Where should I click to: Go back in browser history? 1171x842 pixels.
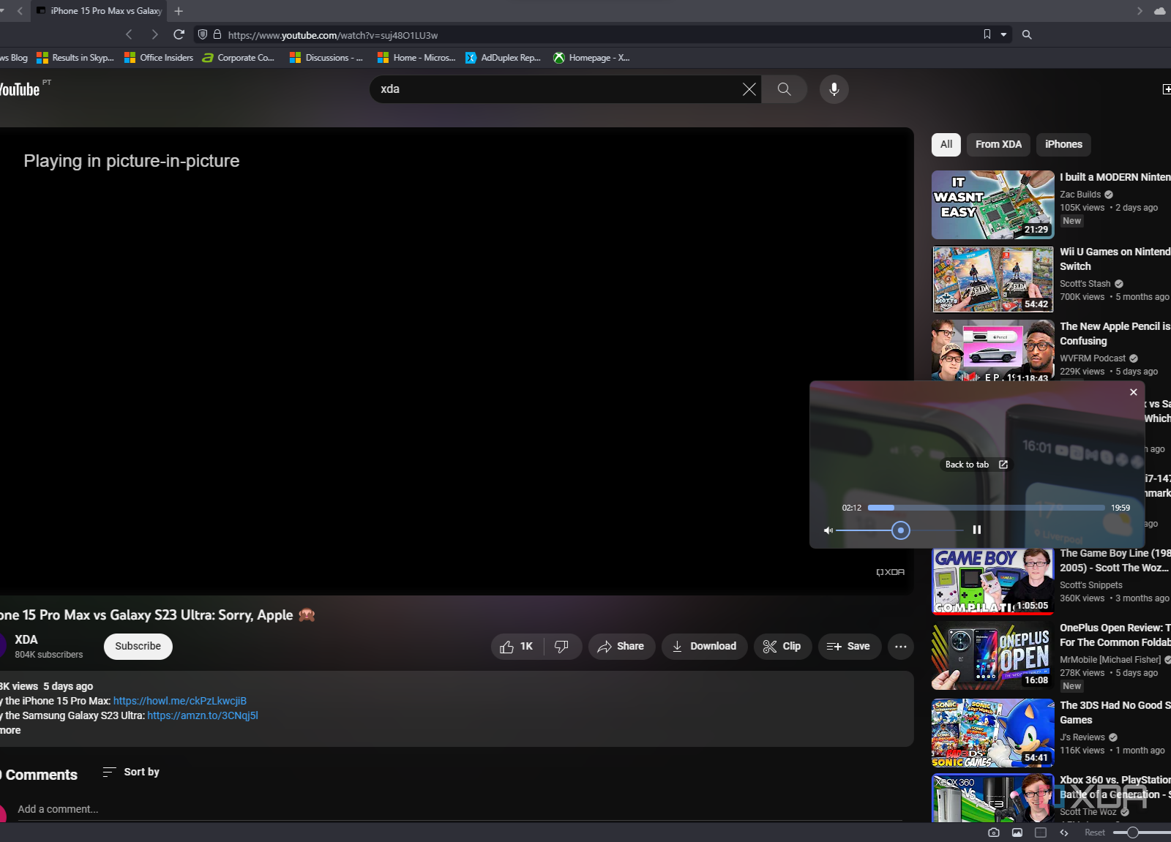[129, 34]
